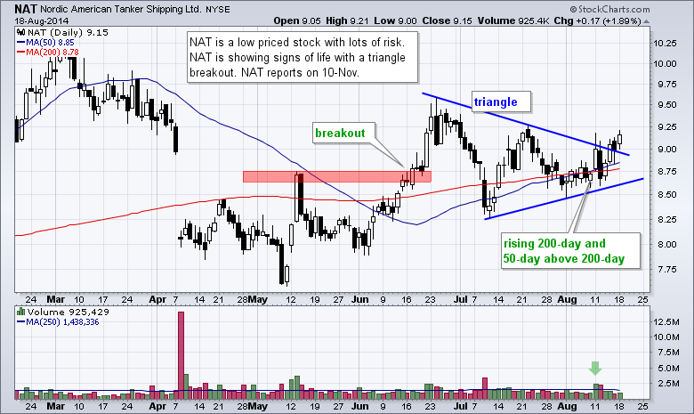The image size is (694, 414).
Task: Click the NAT ticker symbol in the header
Action: (x=26, y=9)
